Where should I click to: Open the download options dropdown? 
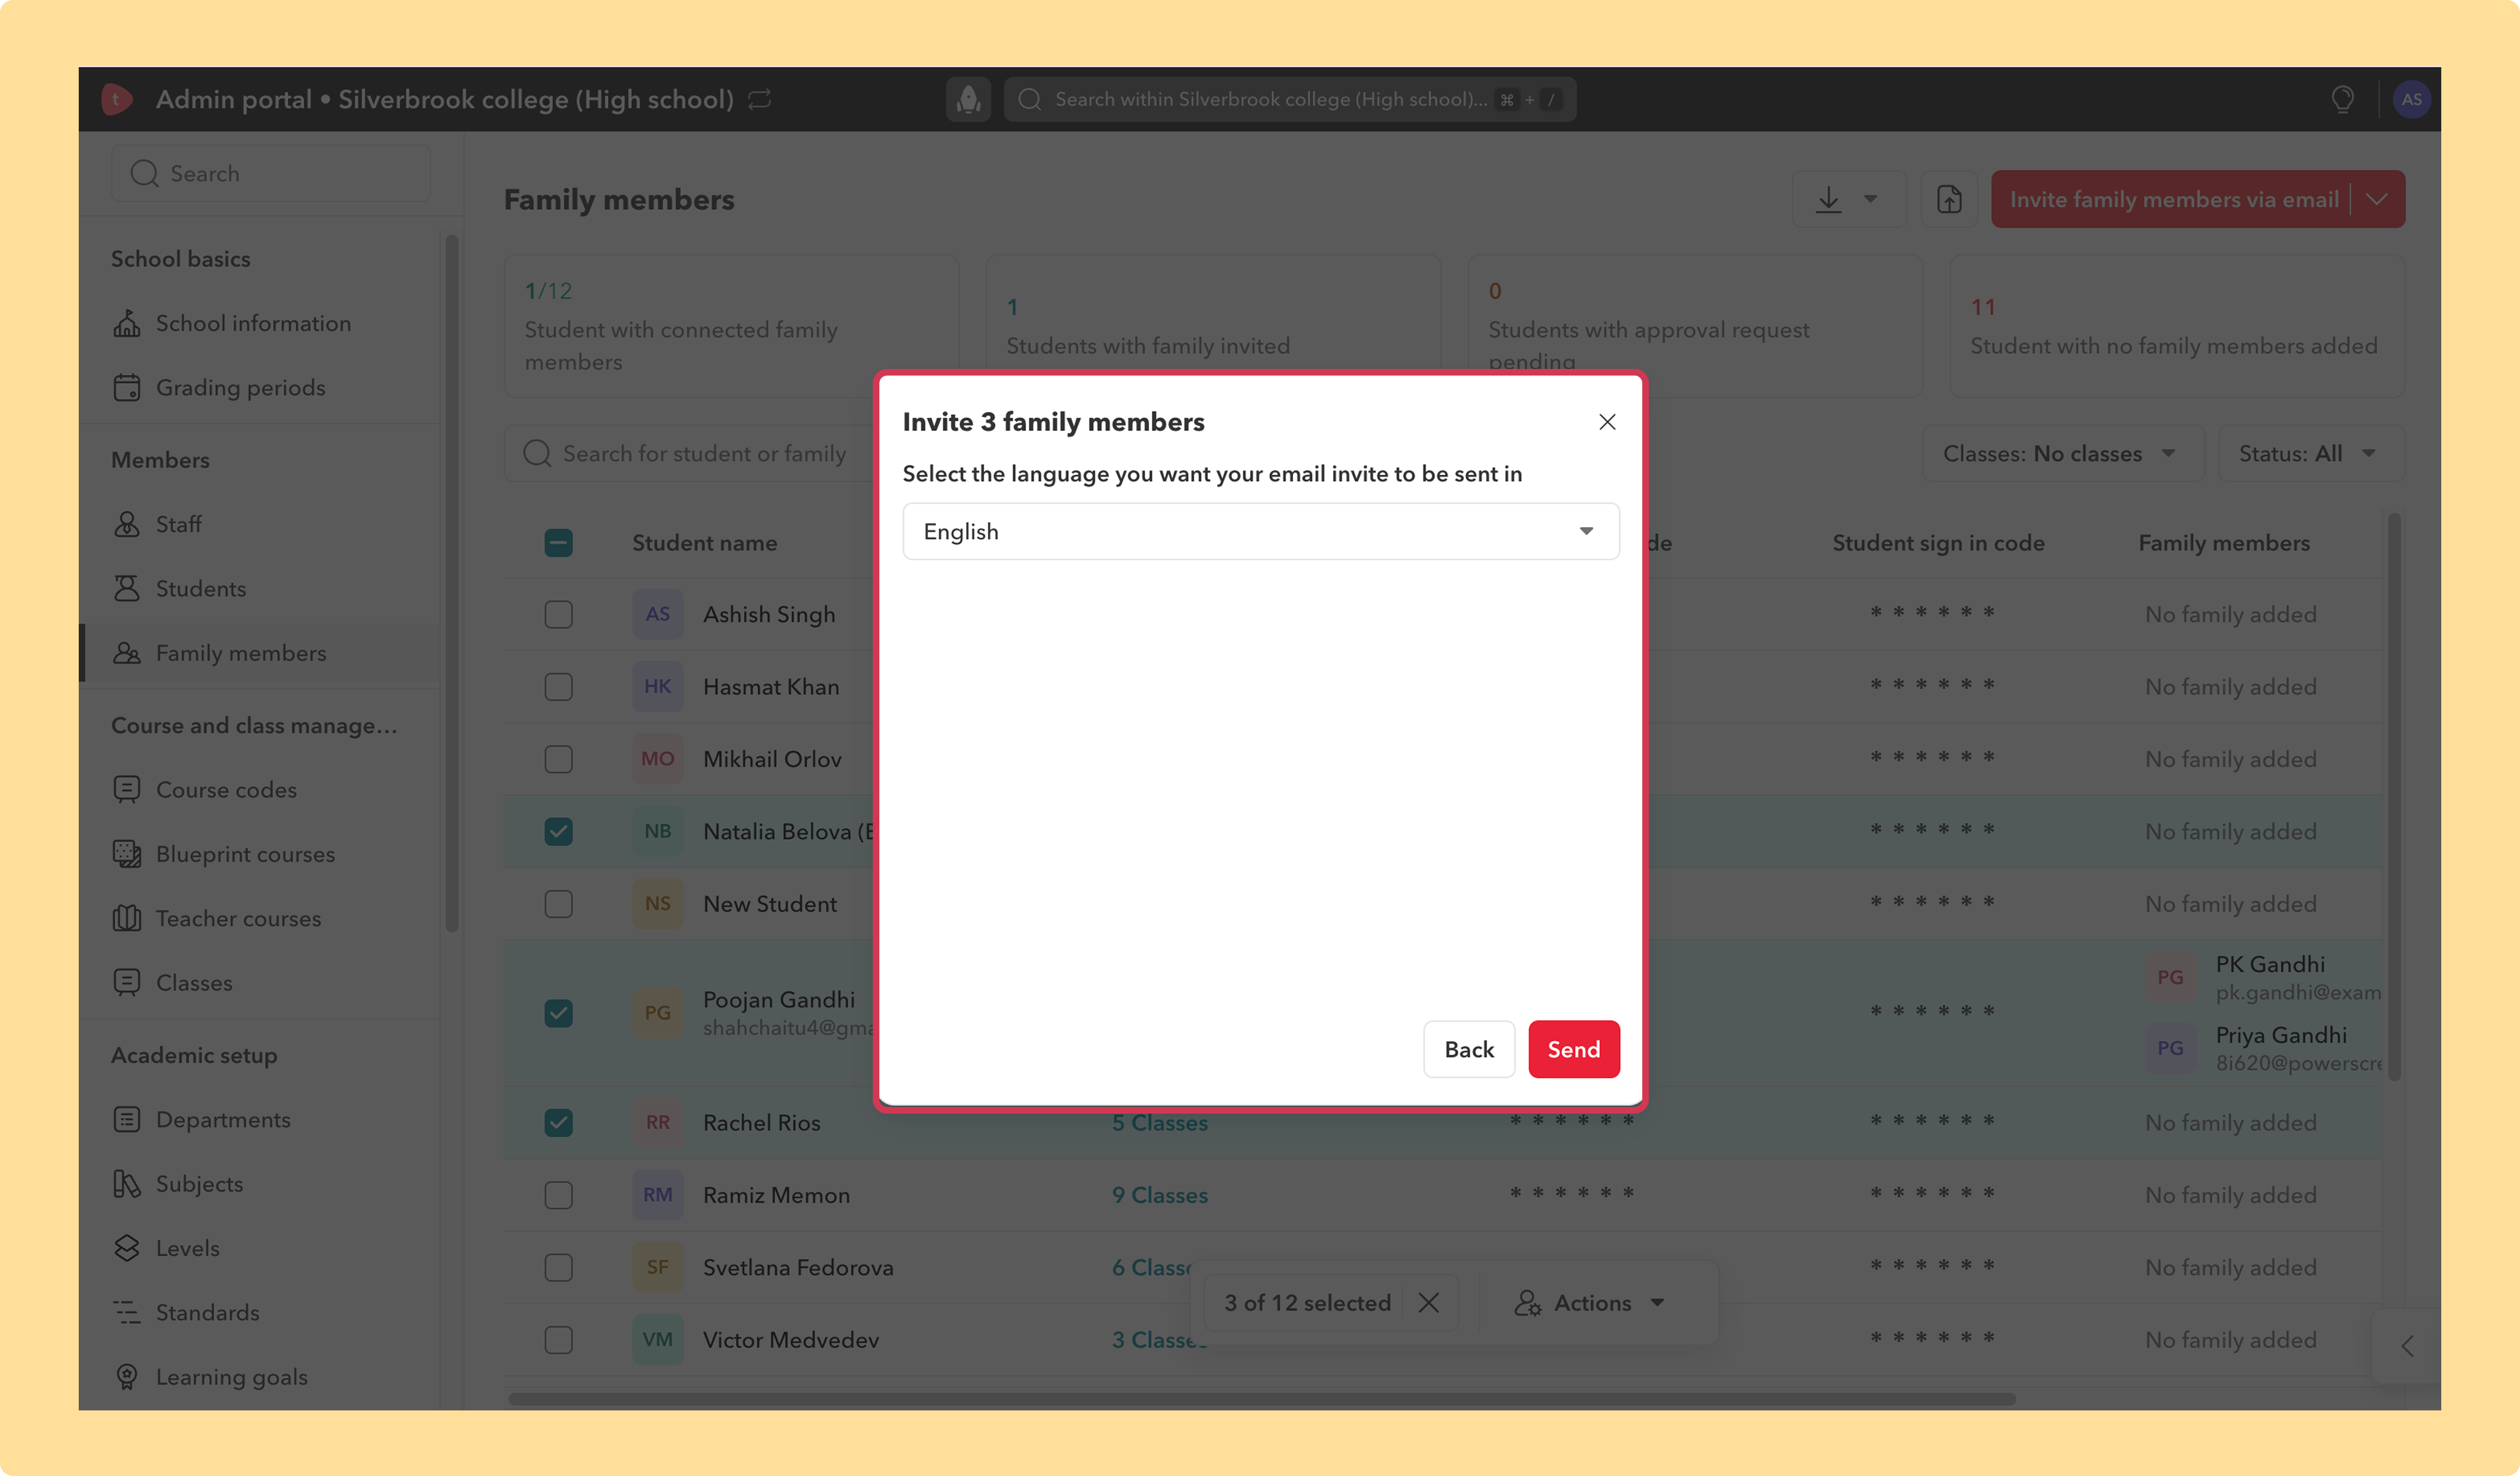(x=1849, y=199)
